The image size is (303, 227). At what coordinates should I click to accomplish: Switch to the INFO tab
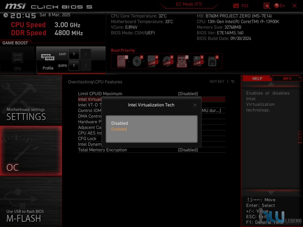coord(287,78)
